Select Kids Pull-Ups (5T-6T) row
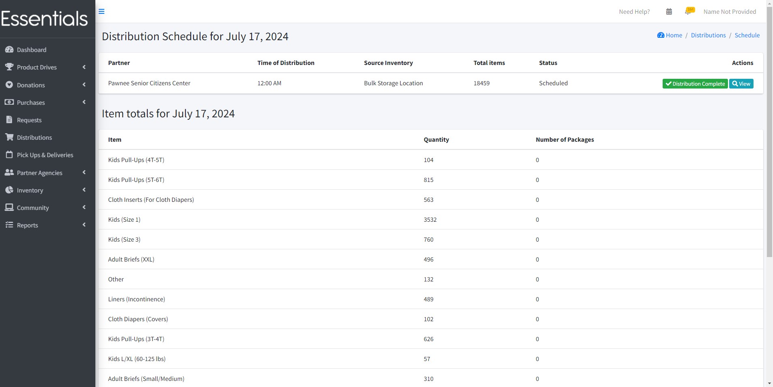Viewport: 773px width, 387px height. 431,179
